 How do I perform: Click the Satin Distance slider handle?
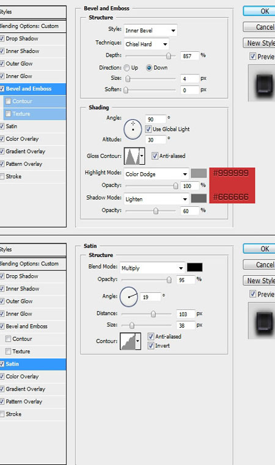(153, 314)
